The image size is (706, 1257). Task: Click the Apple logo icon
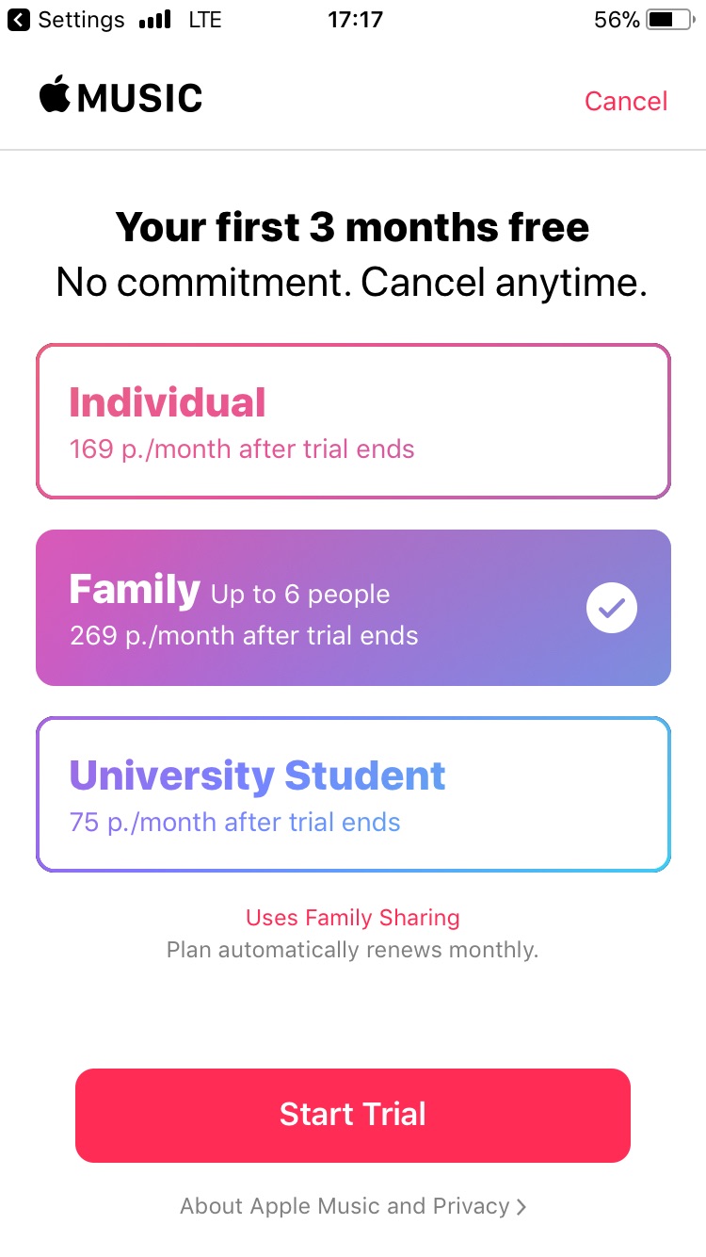coord(55,95)
